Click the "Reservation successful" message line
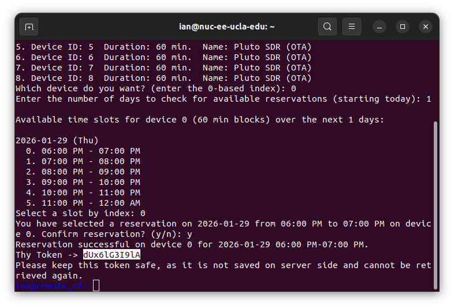Screen dimensions: 454x308 191,244
